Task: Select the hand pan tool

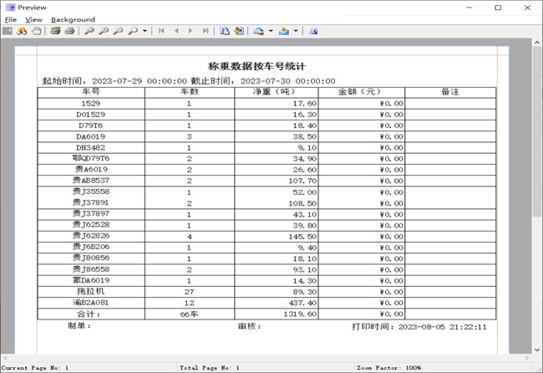Action: (x=37, y=31)
